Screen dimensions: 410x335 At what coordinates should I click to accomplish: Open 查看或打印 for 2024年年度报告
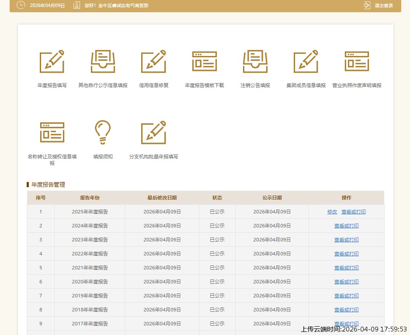click(x=346, y=226)
